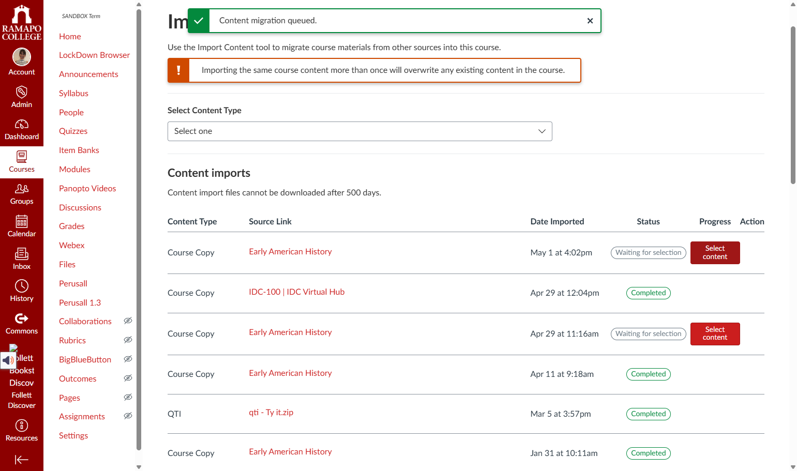
Task: Click hidden eye icon beside Pages
Action: pyautogui.click(x=128, y=398)
